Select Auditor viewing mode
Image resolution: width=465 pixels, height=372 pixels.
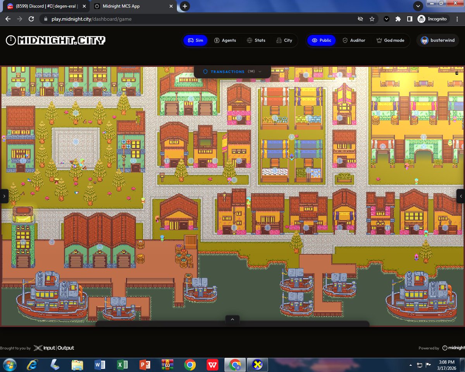354,40
